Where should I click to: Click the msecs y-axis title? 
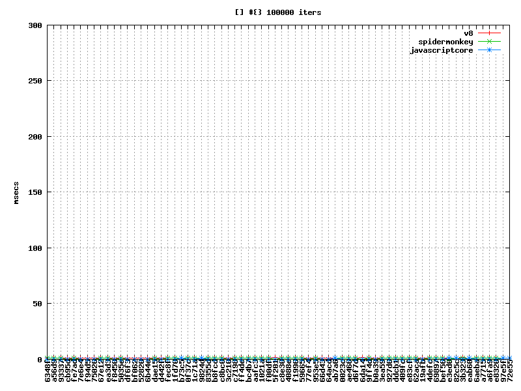coord(16,193)
